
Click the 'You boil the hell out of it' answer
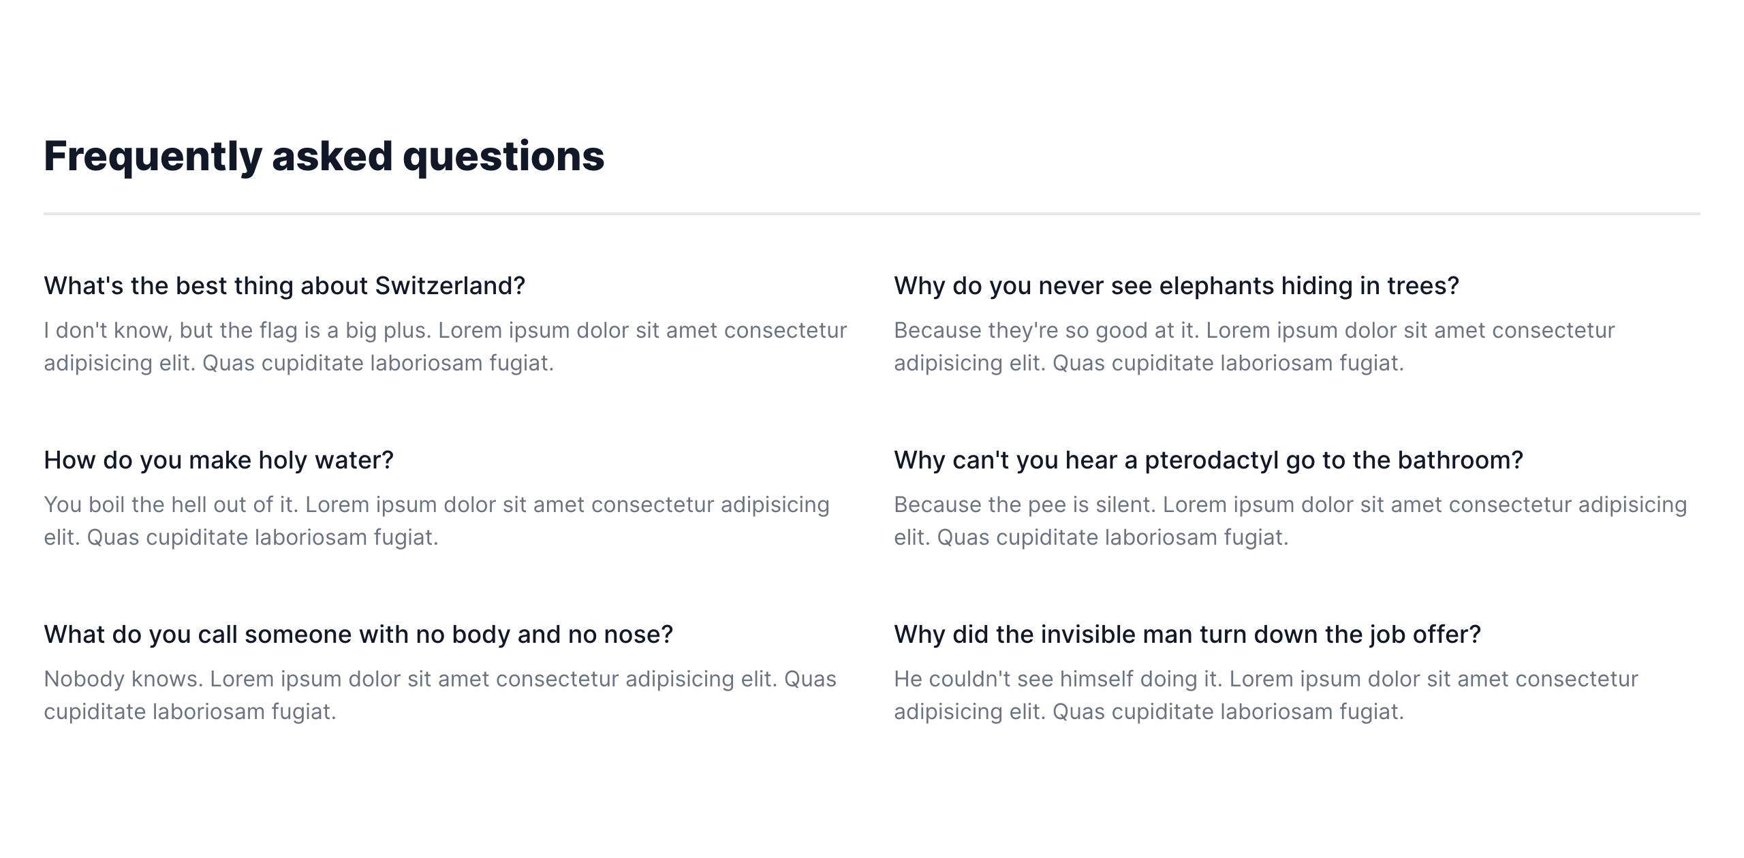coord(437,521)
